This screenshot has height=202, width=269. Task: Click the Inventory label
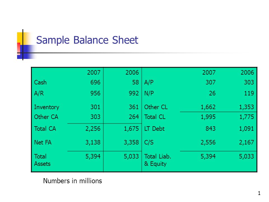point(47,107)
